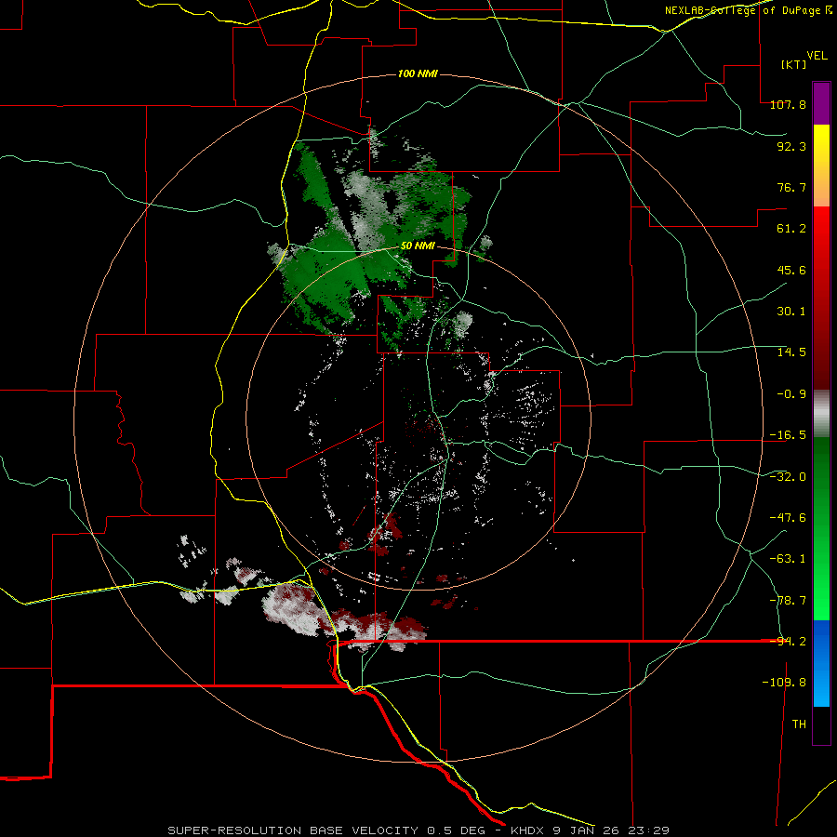Click the 61.2 velocity scale value
Viewport: 837px width, 837px height.
click(x=791, y=229)
